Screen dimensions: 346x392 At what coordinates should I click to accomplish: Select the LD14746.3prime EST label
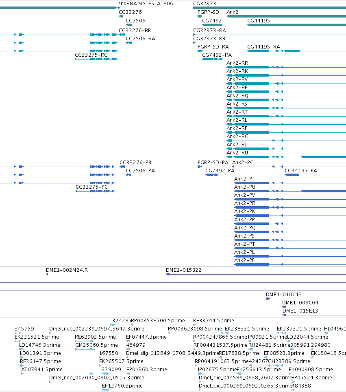tap(39, 345)
